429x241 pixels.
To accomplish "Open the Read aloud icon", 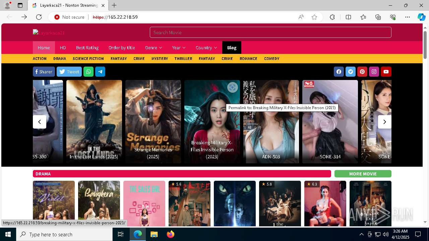I will [301, 17].
